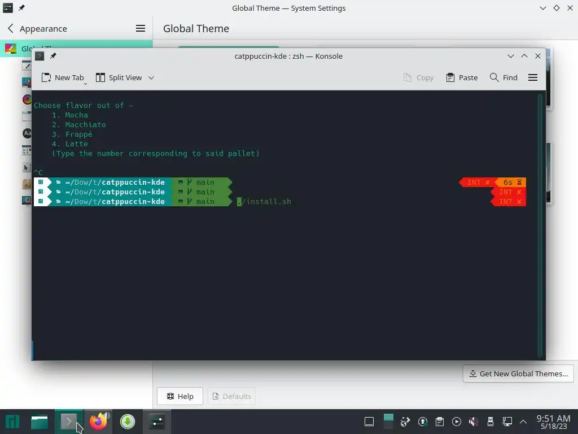Open the green download-arrow taskbar app

click(128, 422)
